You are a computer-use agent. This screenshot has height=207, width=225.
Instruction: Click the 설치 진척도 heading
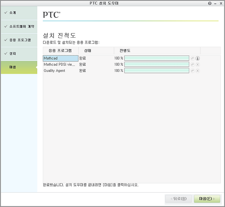tap(59, 35)
